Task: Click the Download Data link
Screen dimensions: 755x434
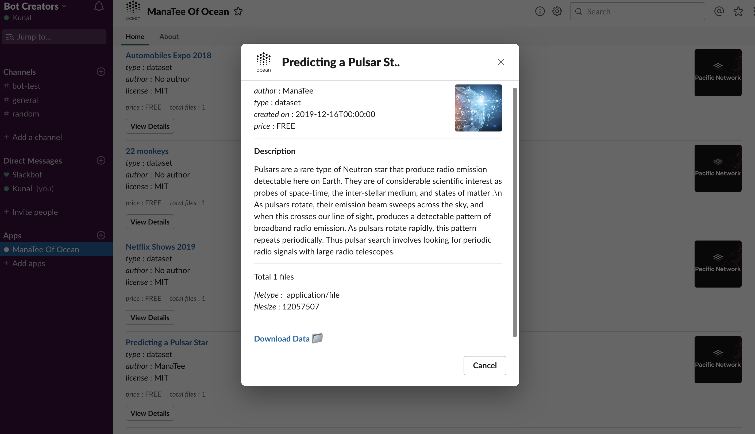Action: [282, 339]
